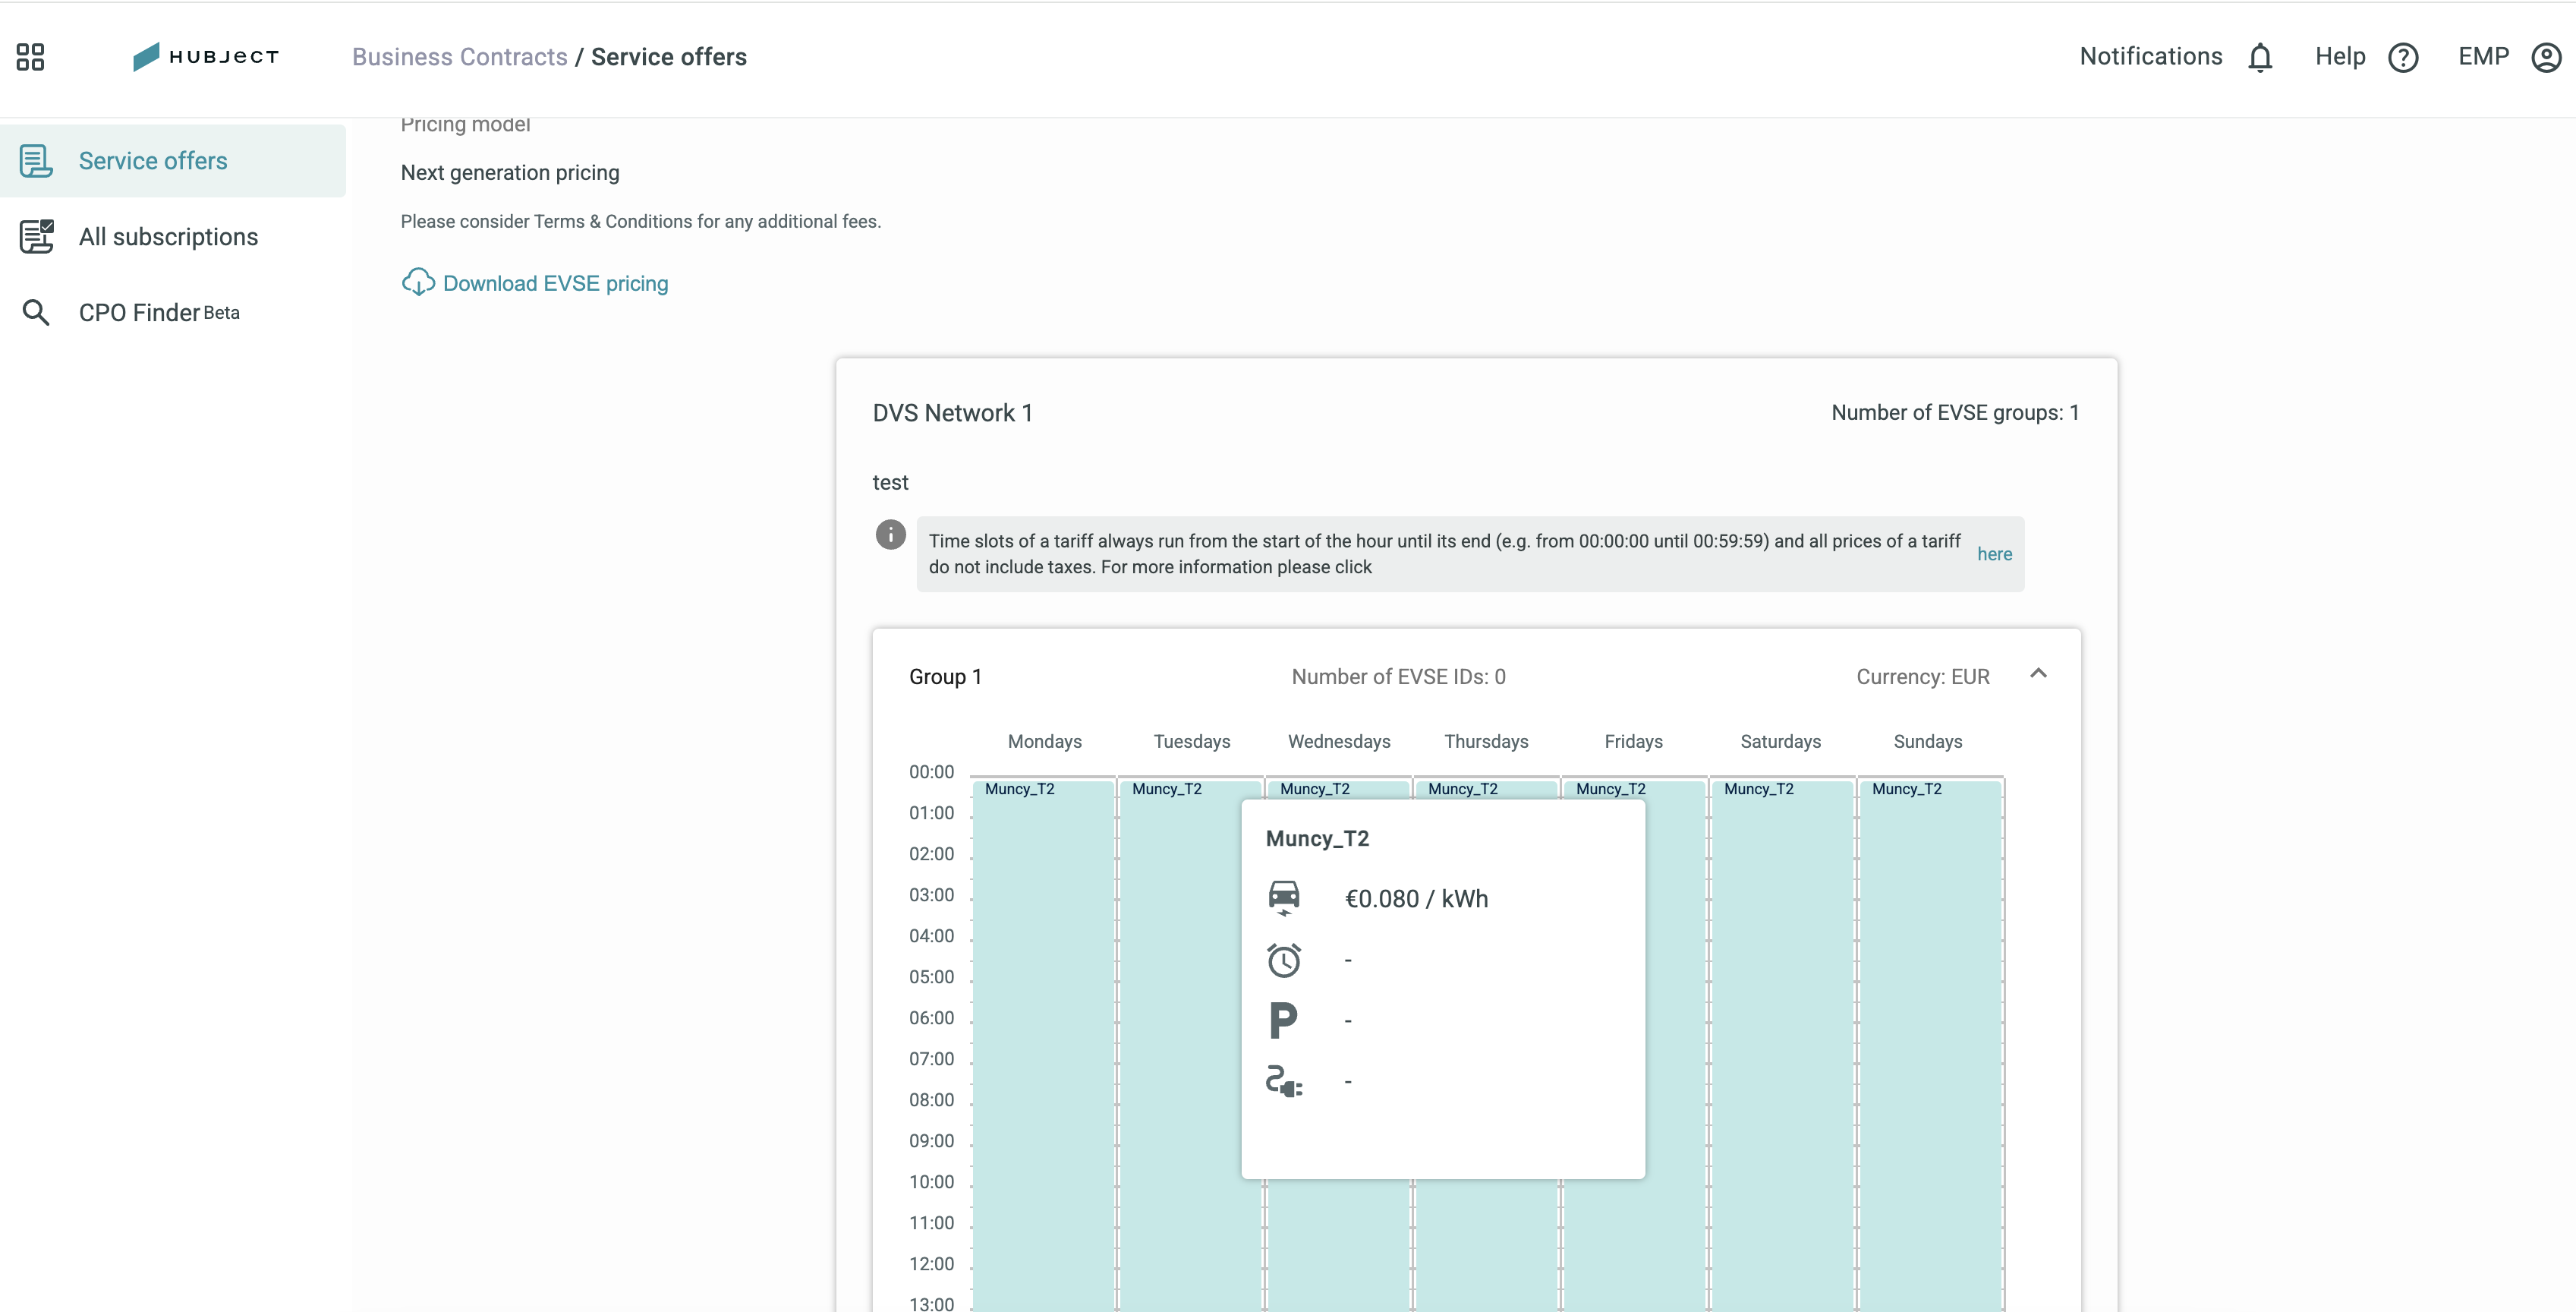This screenshot has width=2576, height=1312.
Task: Click the Hubject logo
Action: pos(206,57)
